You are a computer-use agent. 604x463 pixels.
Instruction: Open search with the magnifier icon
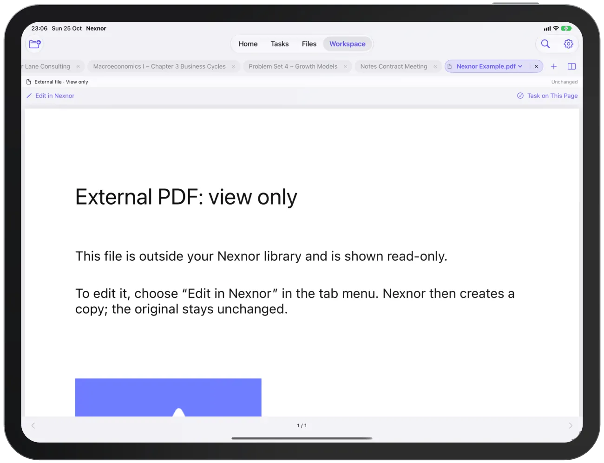pos(545,44)
